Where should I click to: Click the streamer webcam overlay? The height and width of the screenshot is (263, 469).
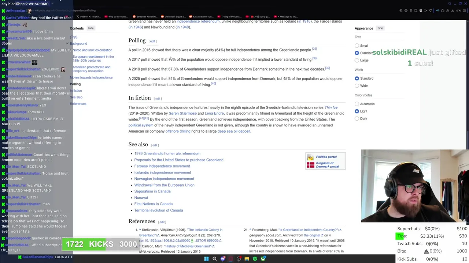pyautogui.click(x=415, y=186)
